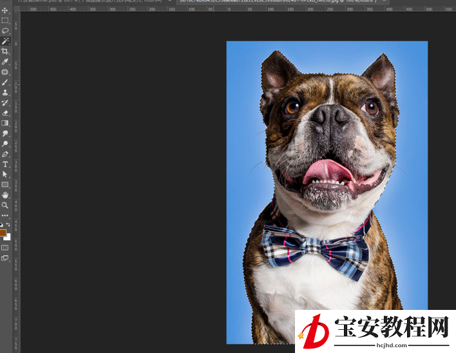
Task: Open the white background color picker
Action: point(8,238)
